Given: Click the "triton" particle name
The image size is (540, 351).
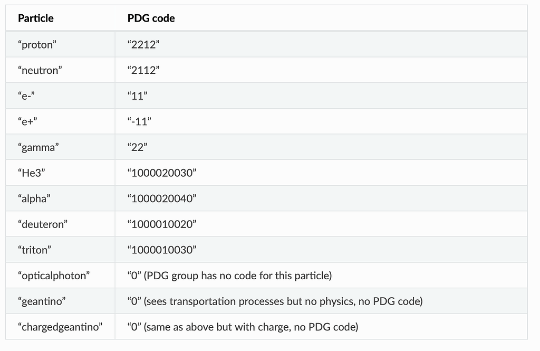Looking at the screenshot, I should click(37, 250).
